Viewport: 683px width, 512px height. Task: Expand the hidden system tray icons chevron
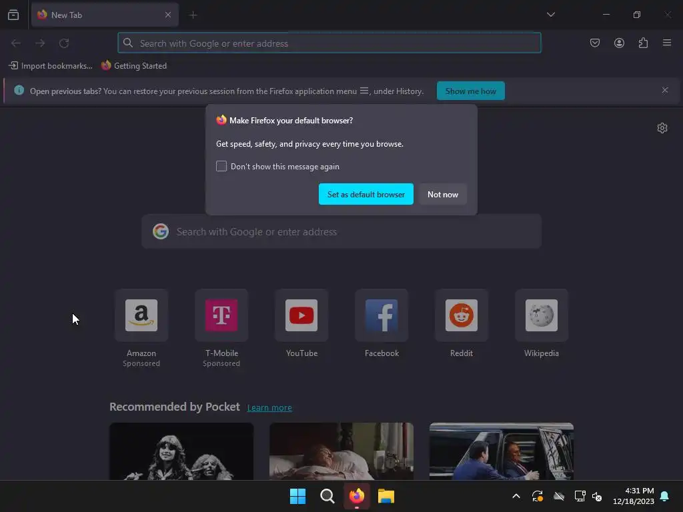pyautogui.click(x=516, y=496)
